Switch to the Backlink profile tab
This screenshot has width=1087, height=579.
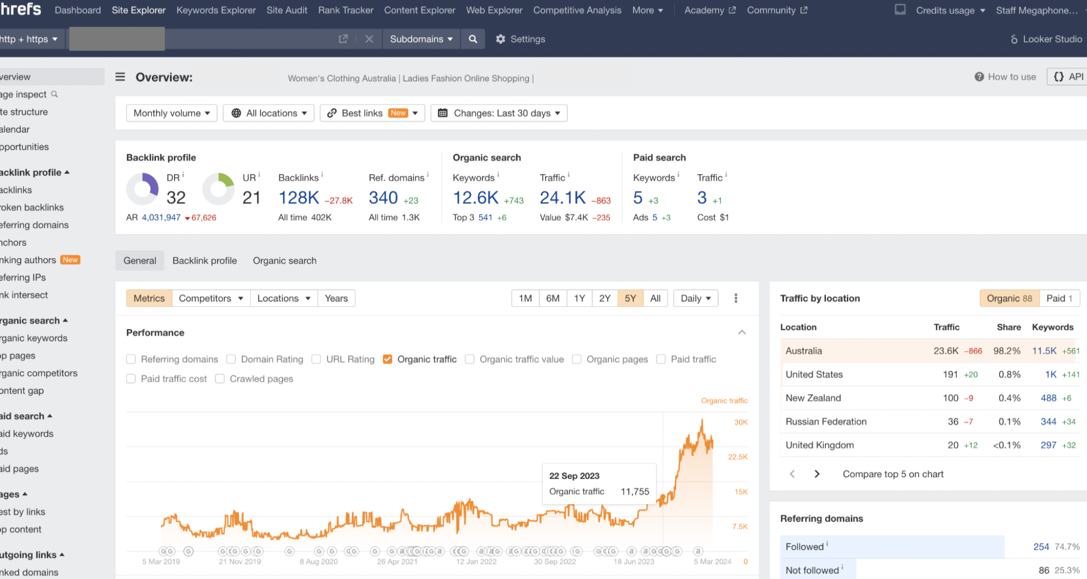click(204, 261)
